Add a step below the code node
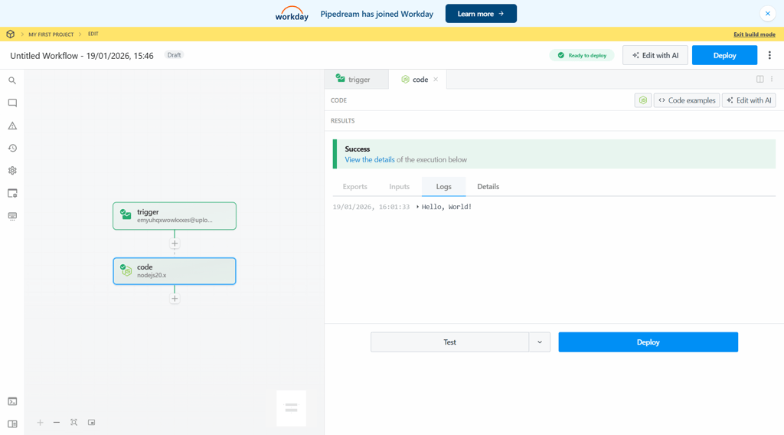This screenshot has height=435, width=784. click(175, 299)
